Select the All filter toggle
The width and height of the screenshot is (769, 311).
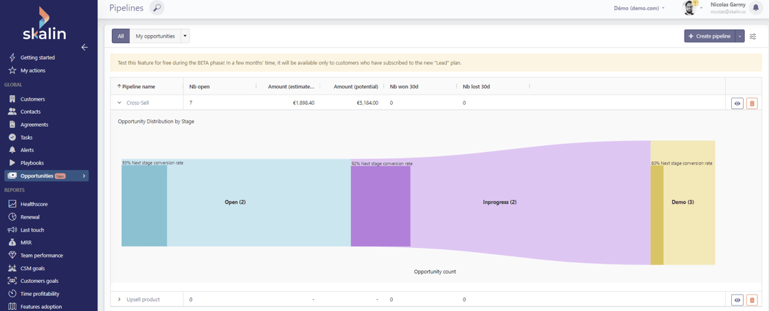(121, 36)
